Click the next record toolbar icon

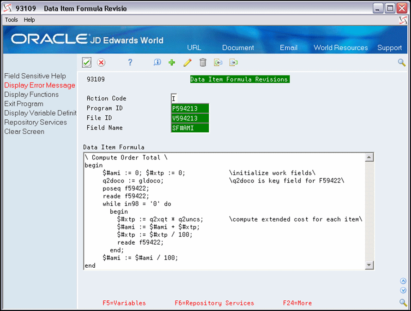tap(233, 63)
